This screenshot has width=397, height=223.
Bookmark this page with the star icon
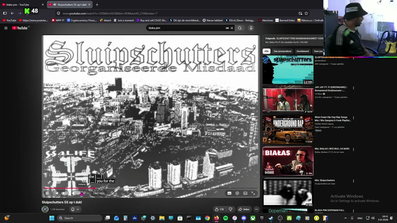[x=306, y=13]
